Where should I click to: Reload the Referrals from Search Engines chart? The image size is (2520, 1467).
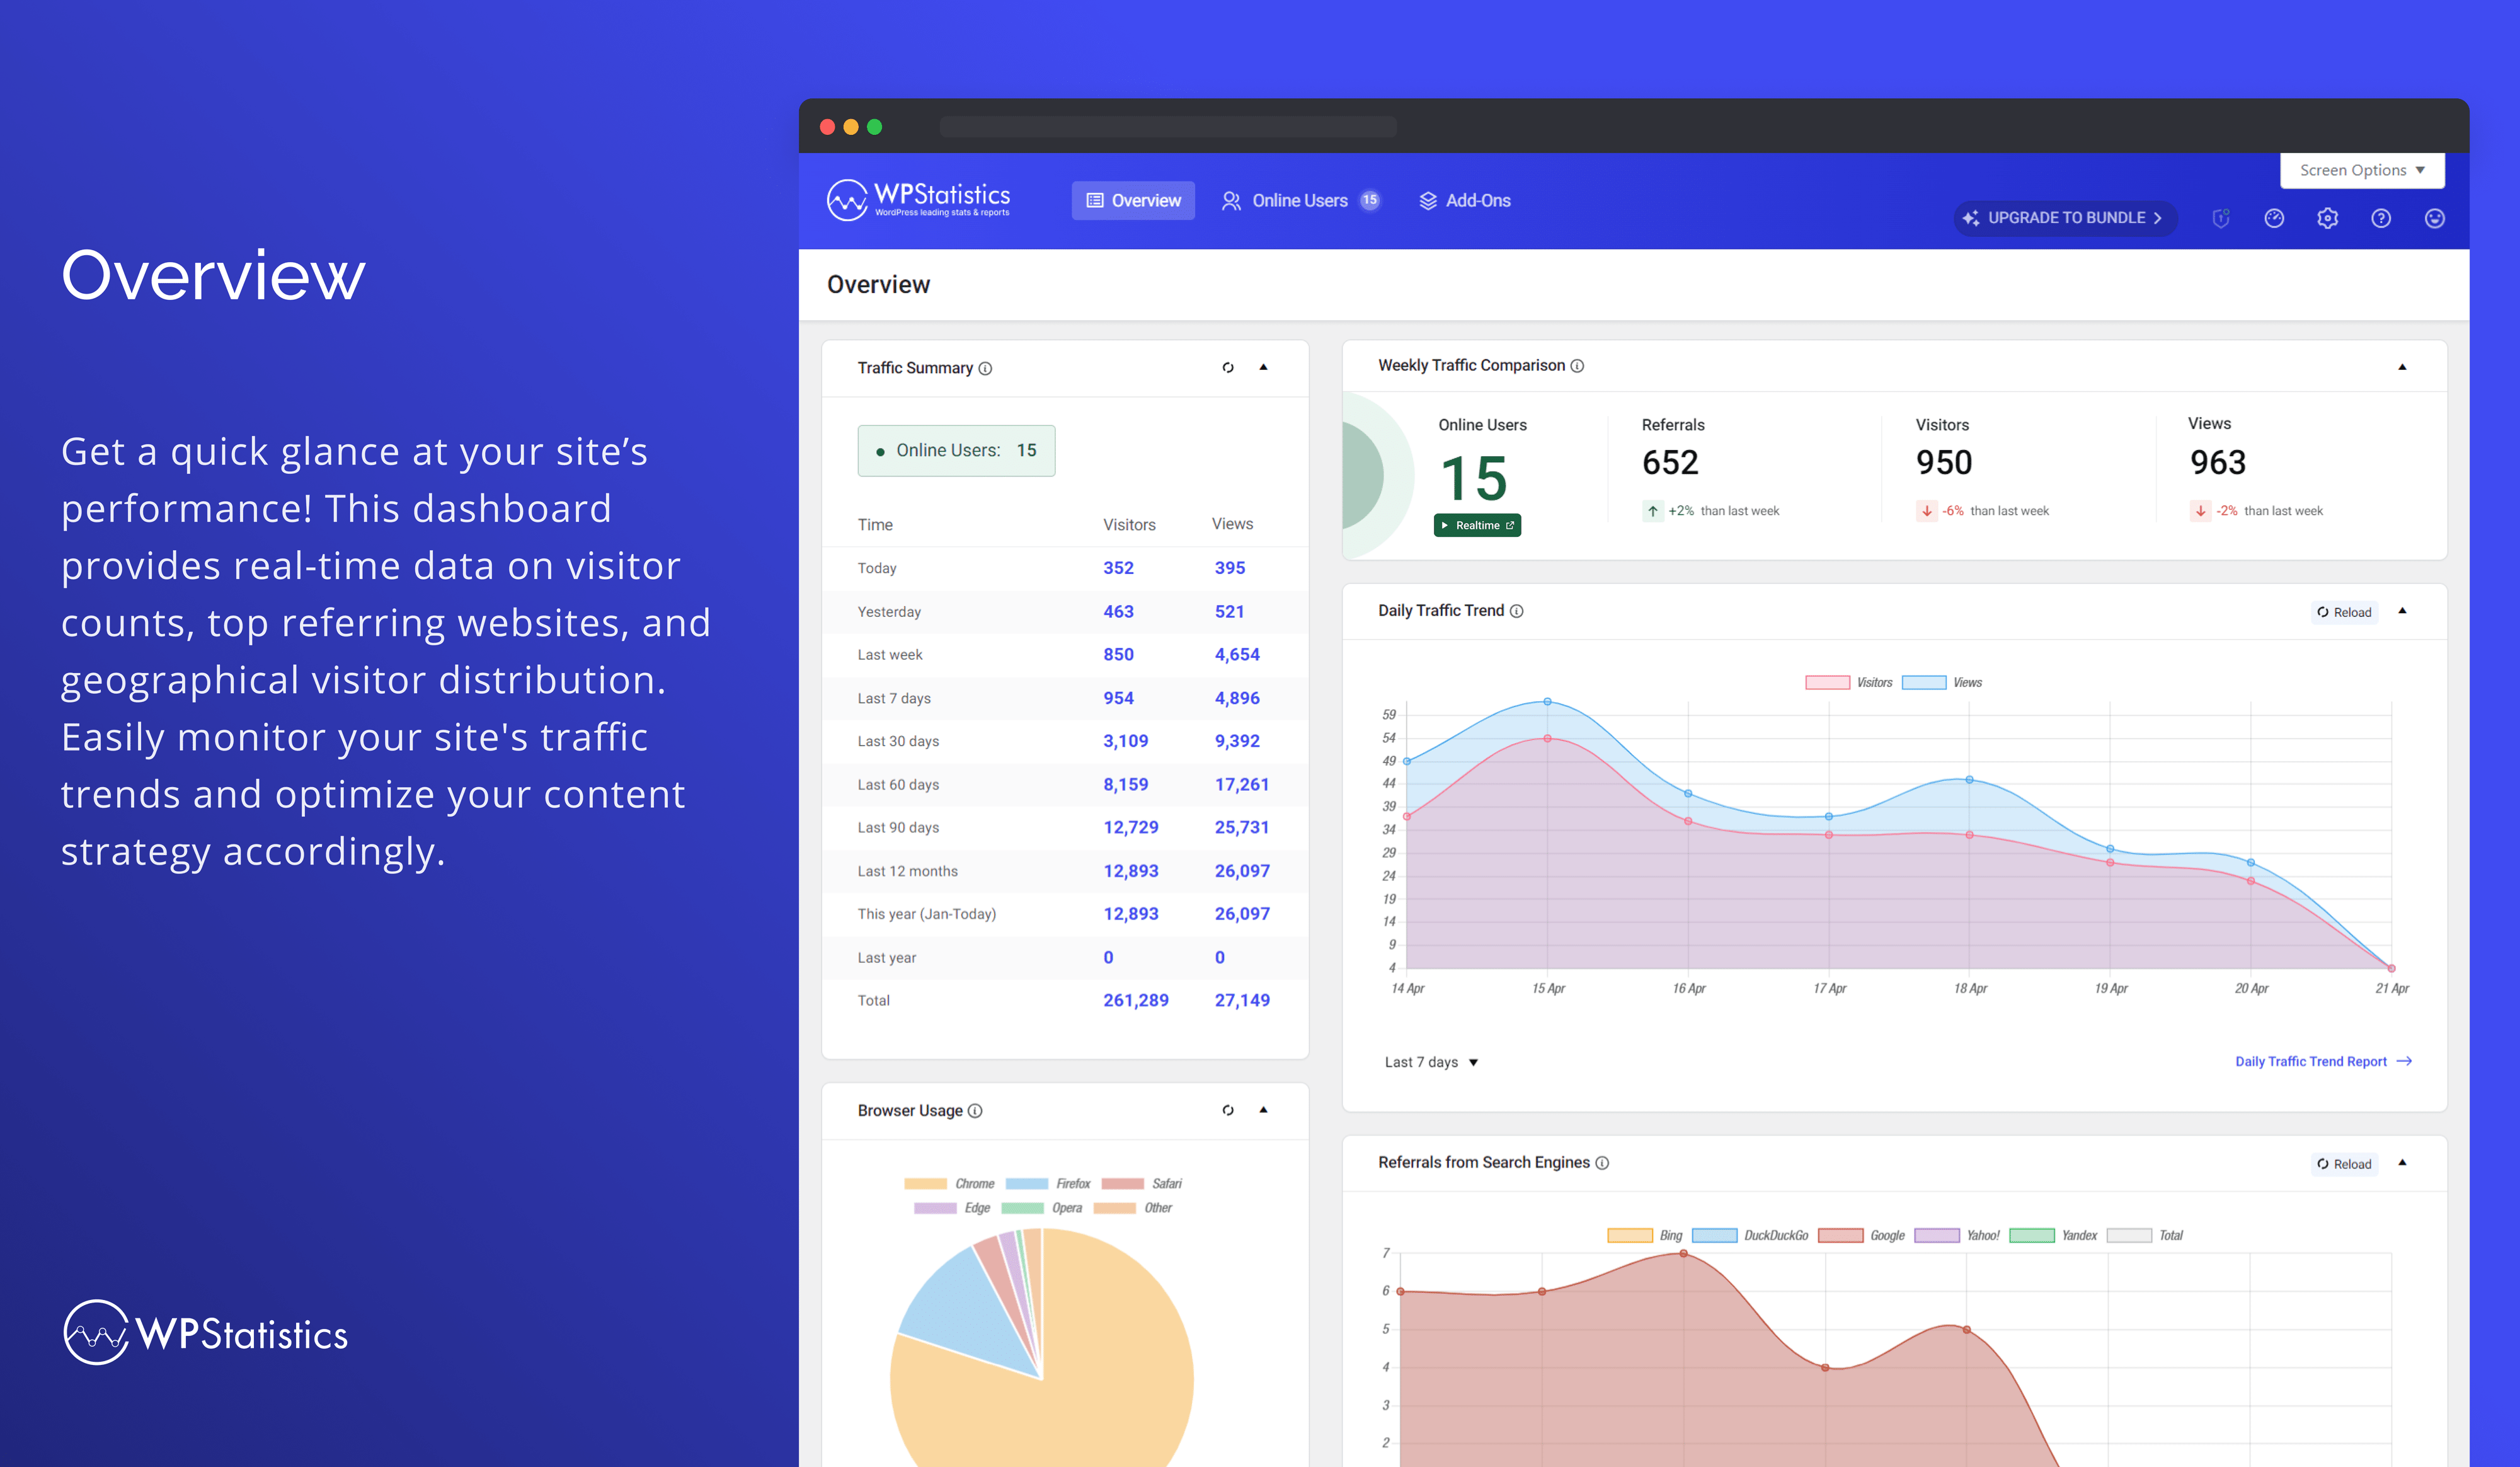pos(2344,1164)
